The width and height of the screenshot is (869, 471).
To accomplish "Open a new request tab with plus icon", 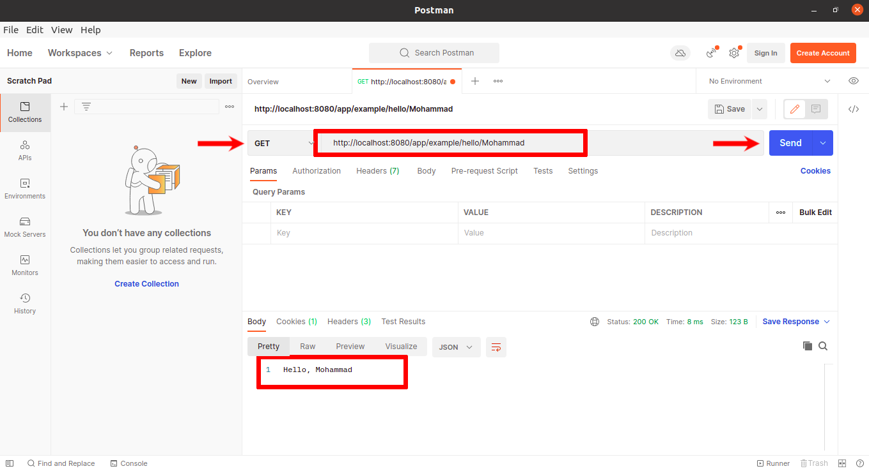I will (475, 81).
